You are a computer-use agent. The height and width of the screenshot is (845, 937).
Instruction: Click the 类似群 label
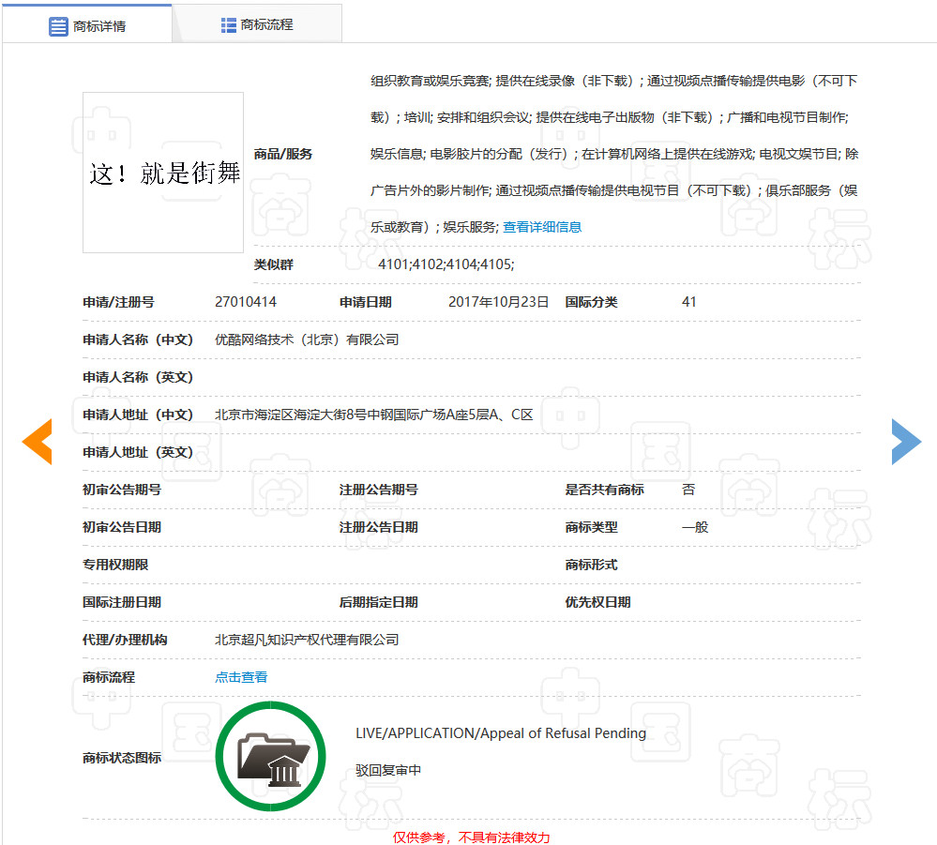point(274,264)
